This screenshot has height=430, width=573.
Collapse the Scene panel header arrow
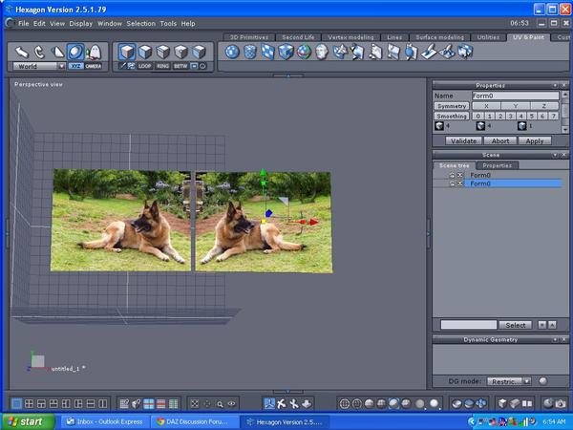(555, 155)
